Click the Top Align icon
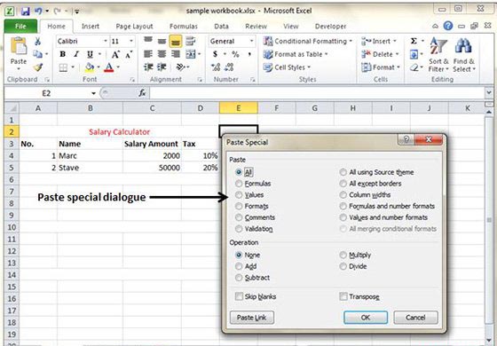 (x=148, y=41)
